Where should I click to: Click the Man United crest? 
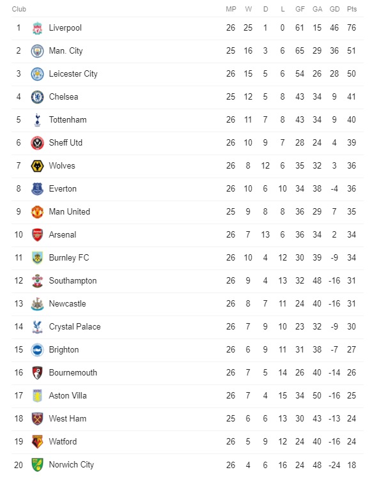click(x=37, y=211)
